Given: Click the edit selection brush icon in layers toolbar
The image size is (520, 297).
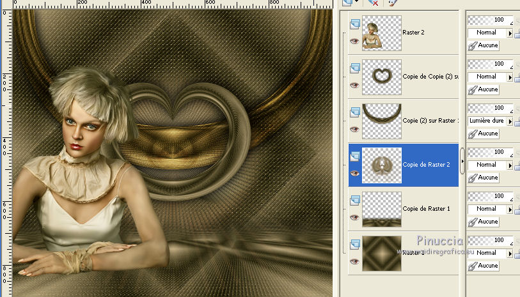Looking at the screenshot, I should tap(392, 3).
